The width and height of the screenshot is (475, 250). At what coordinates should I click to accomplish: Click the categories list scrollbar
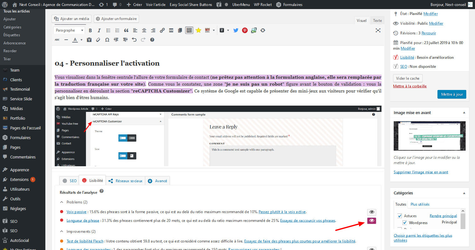point(463,219)
